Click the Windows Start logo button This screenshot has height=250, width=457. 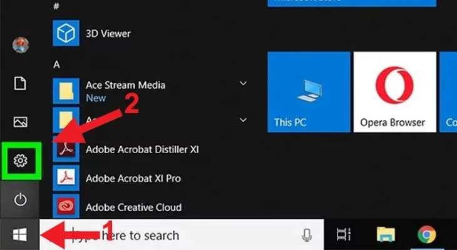(19, 235)
